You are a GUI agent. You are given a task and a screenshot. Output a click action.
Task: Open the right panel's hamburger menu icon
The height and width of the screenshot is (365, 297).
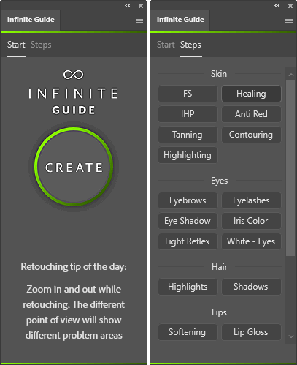pos(289,20)
